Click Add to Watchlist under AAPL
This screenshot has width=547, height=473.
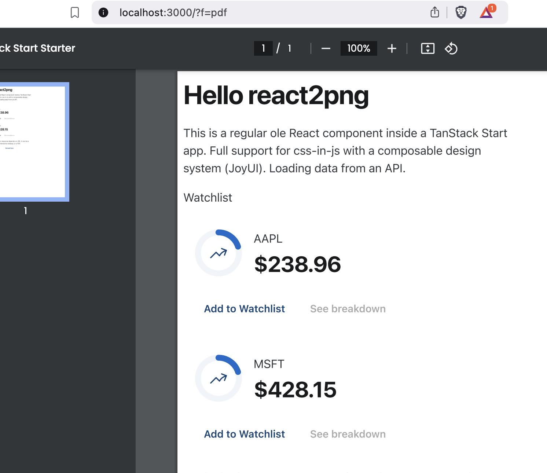point(245,309)
